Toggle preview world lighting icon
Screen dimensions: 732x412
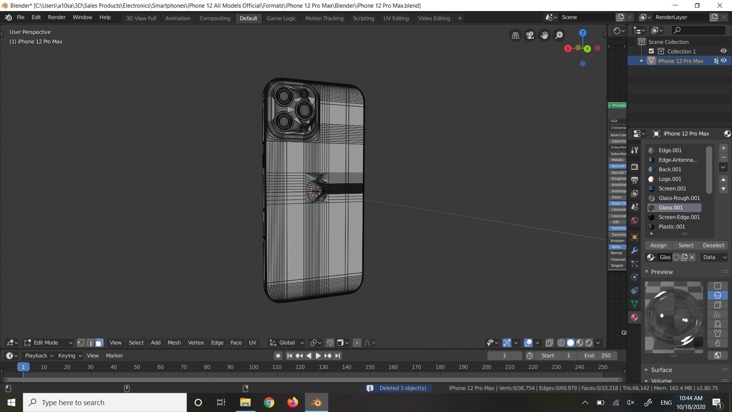tap(718, 356)
